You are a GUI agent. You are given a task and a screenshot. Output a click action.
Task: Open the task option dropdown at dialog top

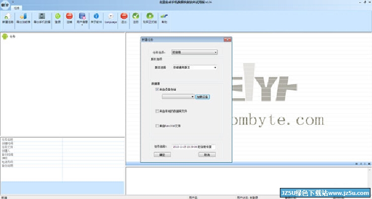click(x=194, y=52)
